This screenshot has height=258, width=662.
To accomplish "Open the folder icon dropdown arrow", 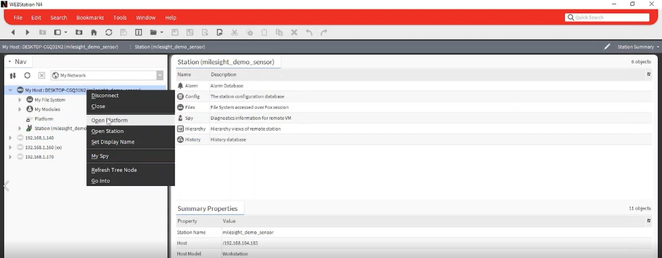I will click(x=162, y=32).
